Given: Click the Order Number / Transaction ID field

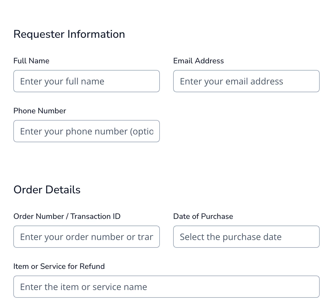Looking at the screenshot, I should [87, 237].
